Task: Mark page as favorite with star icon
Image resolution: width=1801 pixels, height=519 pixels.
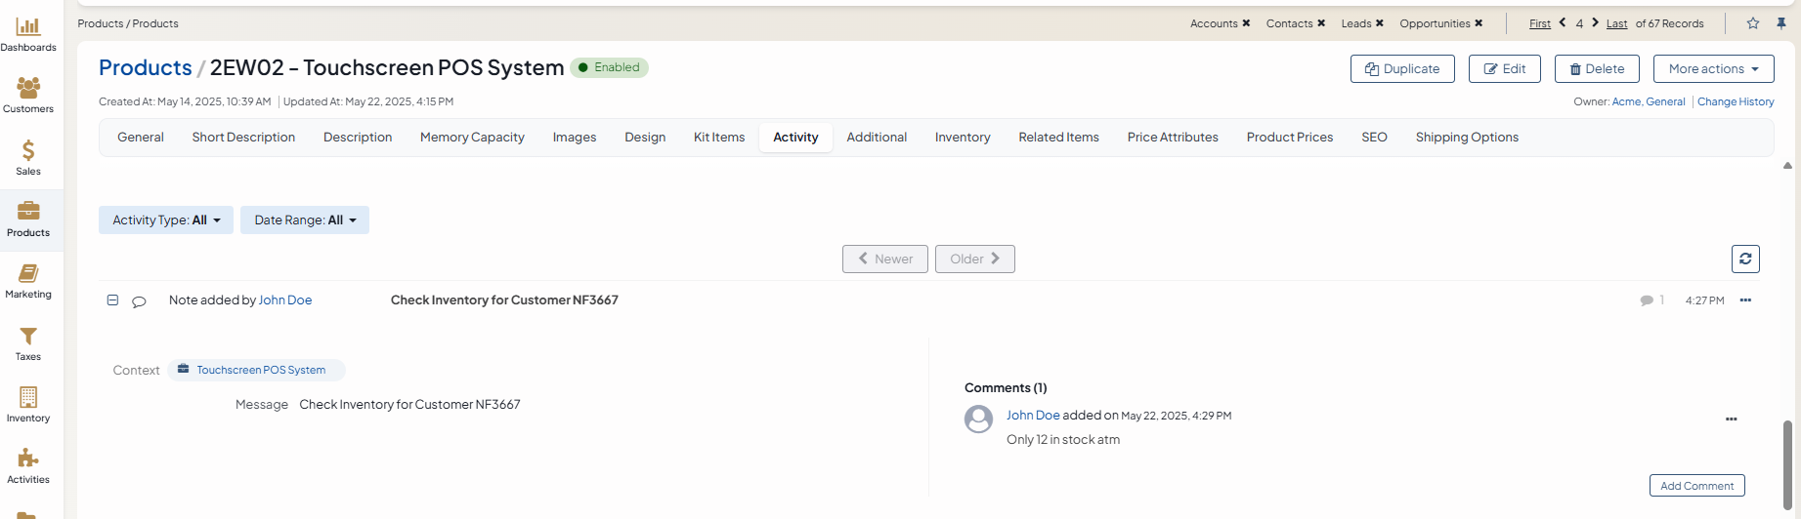Action: [x=1753, y=23]
